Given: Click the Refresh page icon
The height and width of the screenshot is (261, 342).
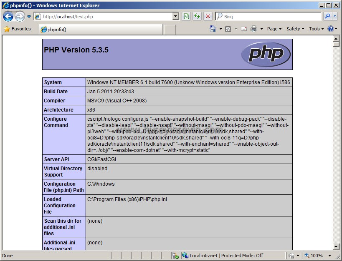Looking at the screenshot, I should tap(197, 17).
